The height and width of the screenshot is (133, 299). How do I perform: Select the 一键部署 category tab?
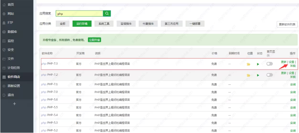click(x=195, y=24)
